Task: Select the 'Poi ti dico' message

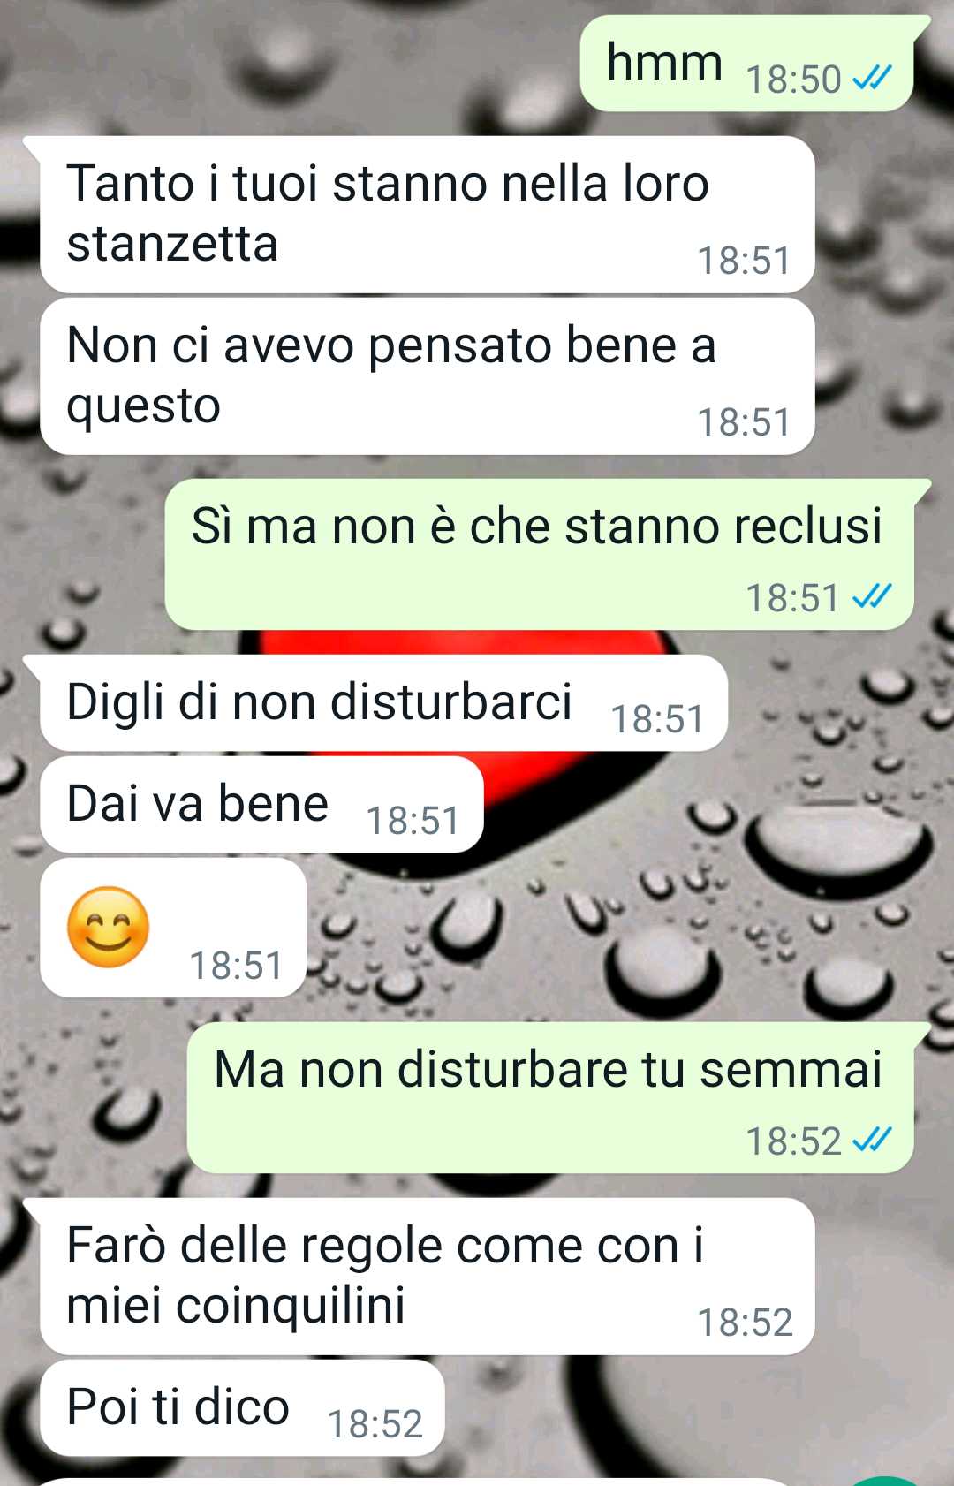Action: click(x=242, y=1408)
